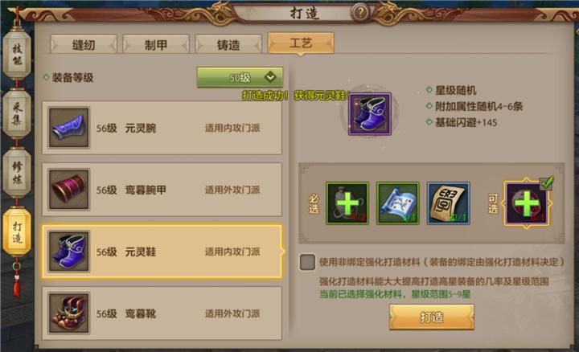Click the 图 parchment material icon

point(448,203)
